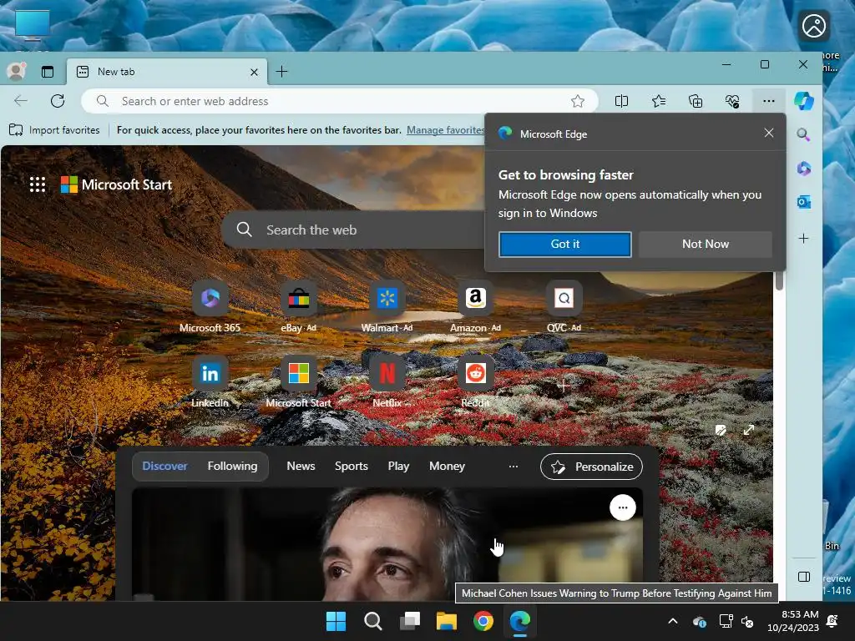Image resolution: width=855 pixels, height=641 pixels.
Task: Select the News feed tab
Action: (x=301, y=466)
